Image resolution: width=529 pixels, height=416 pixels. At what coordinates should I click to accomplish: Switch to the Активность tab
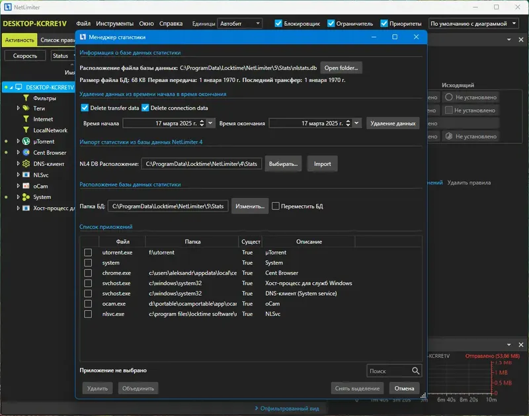(19, 40)
